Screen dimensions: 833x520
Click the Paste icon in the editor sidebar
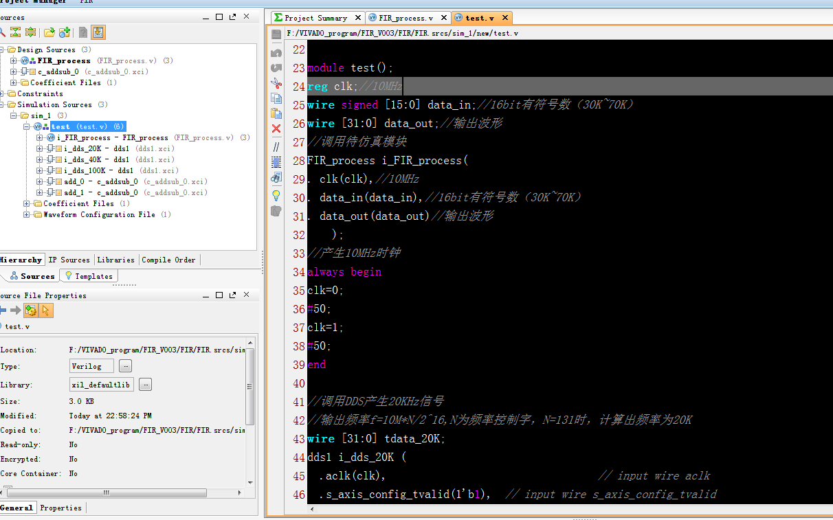click(x=276, y=113)
